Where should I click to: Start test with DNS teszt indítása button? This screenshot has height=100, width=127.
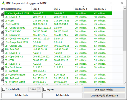[105, 90]
